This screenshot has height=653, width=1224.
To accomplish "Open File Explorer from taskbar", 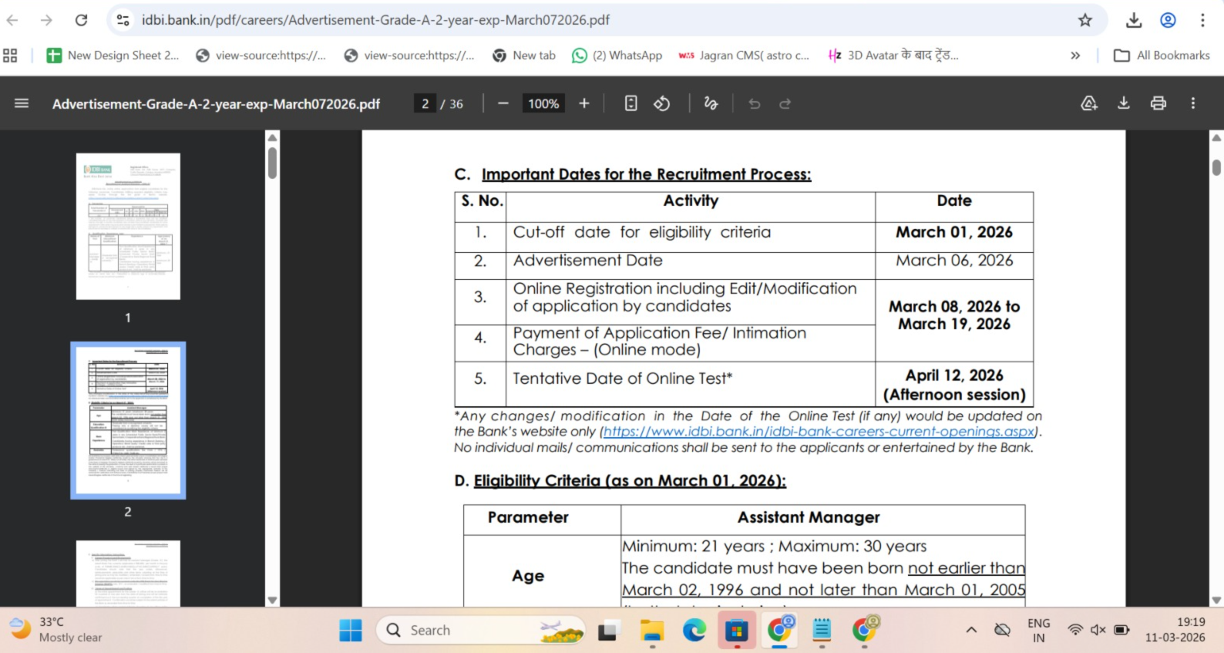I will point(652,631).
